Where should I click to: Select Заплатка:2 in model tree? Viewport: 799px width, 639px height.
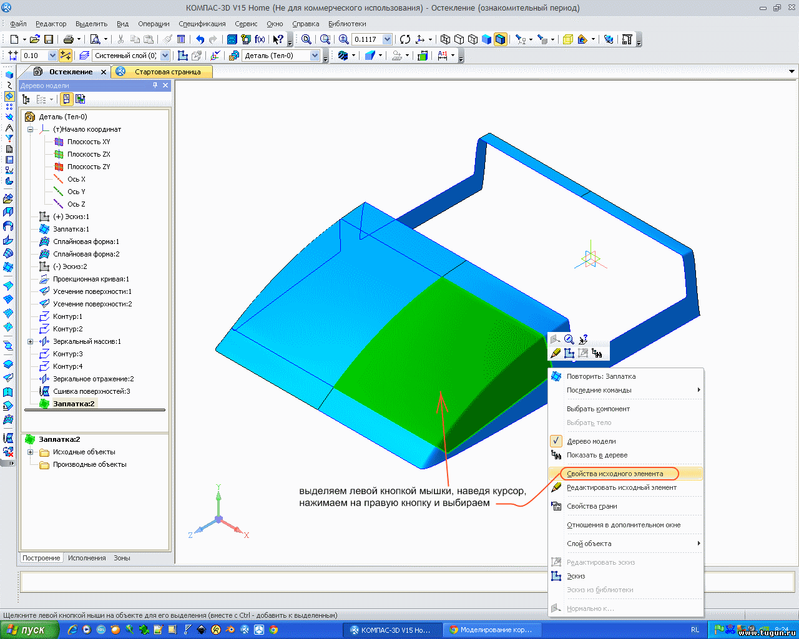pyautogui.click(x=74, y=404)
